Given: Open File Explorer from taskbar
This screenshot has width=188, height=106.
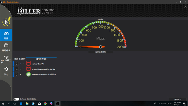Looking at the screenshot, I should click(27, 104).
